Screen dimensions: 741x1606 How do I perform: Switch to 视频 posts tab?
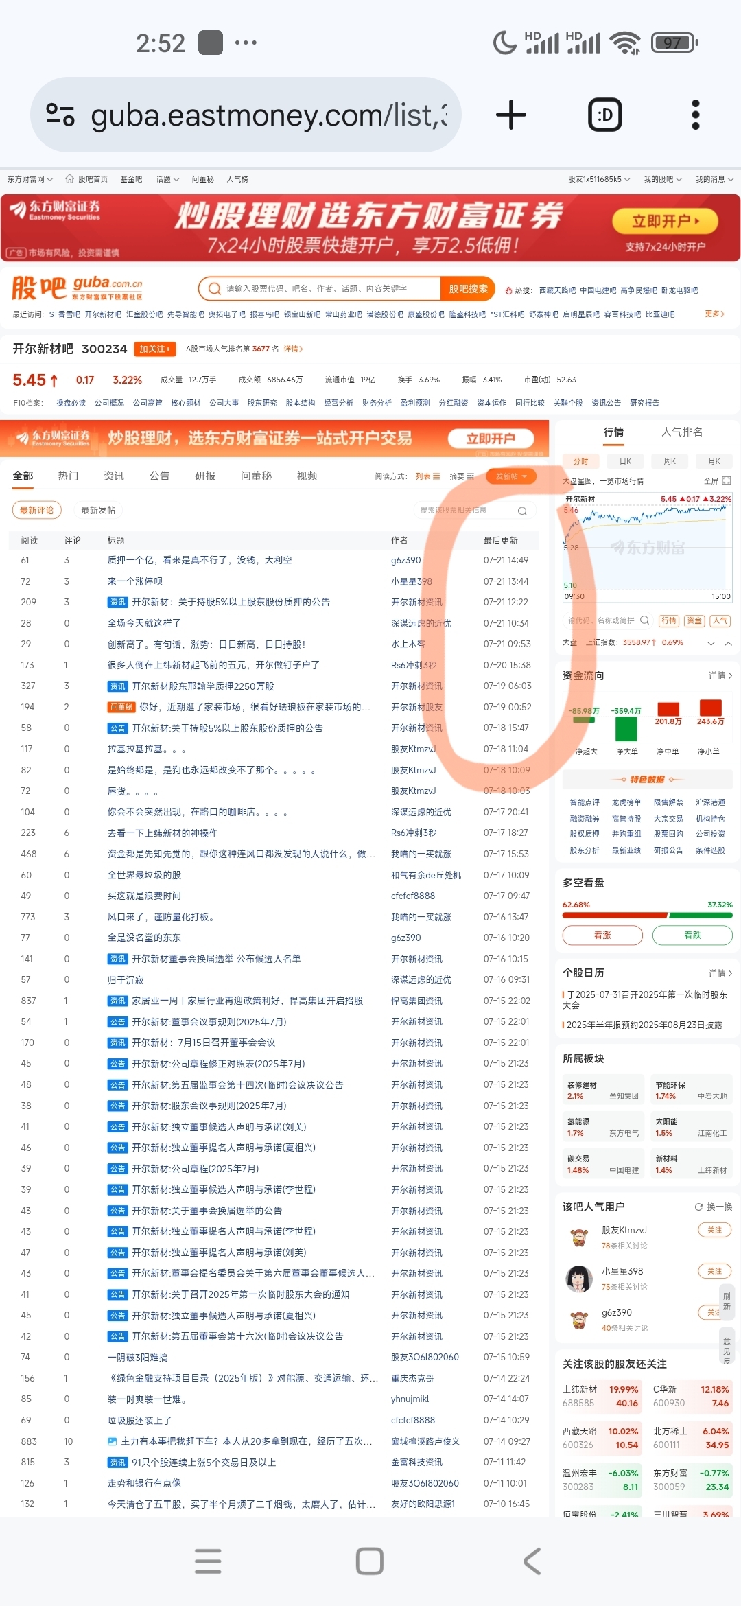[x=307, y=476]
